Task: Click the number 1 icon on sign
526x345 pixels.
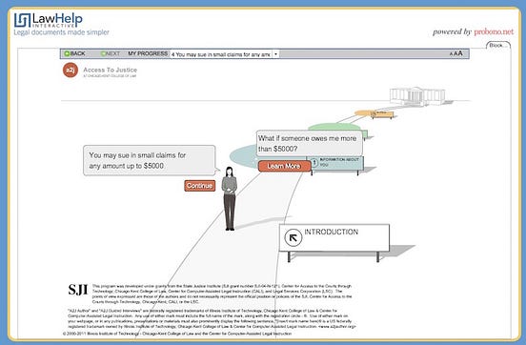Action: point(314,163)
